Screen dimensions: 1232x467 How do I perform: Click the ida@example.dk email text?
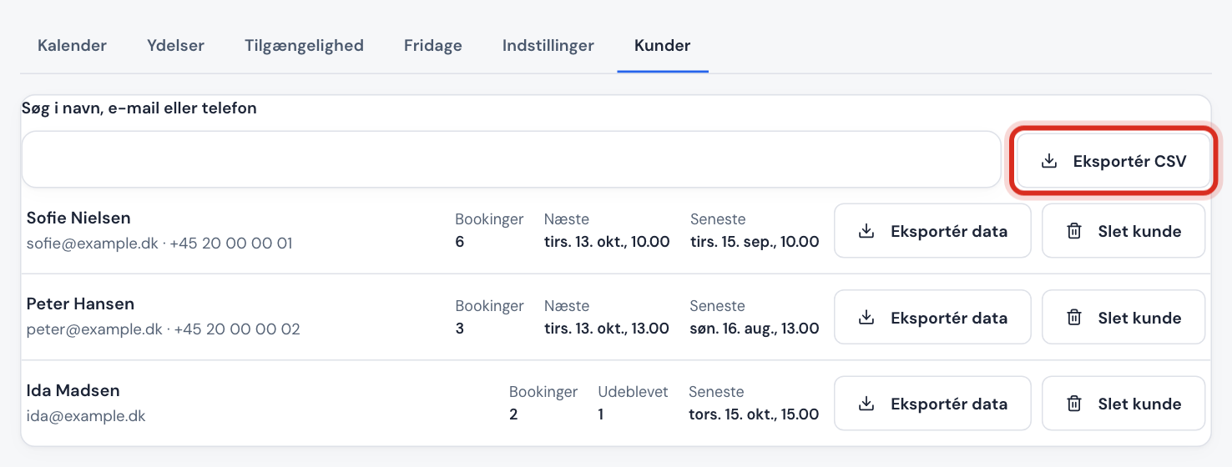[86, 415]
